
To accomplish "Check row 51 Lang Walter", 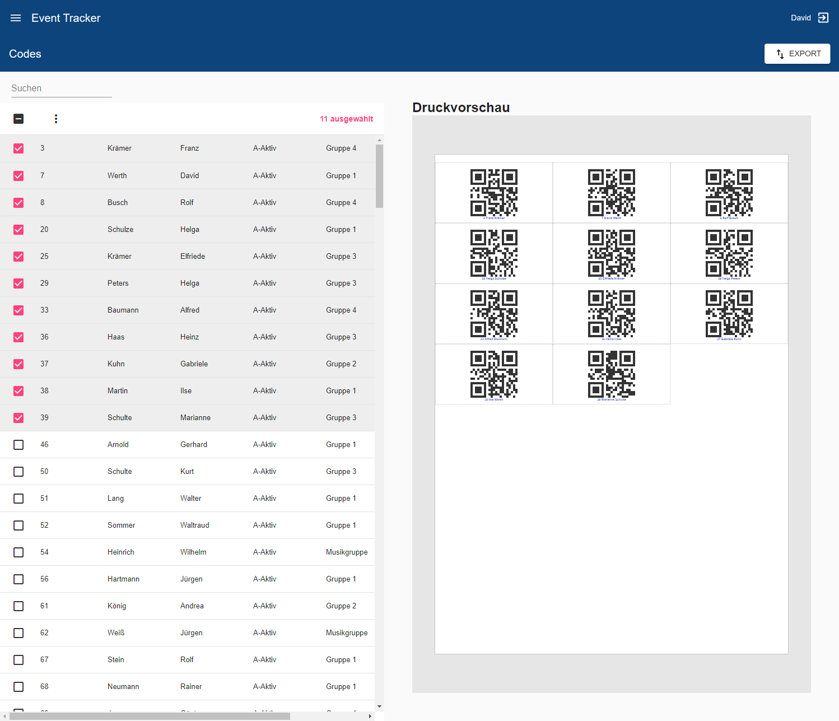I will click(x=18, y=499).
